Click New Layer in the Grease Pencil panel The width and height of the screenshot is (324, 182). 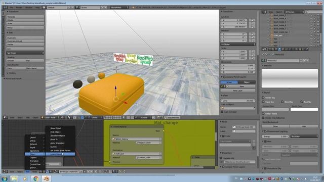[x=238, y=90]
